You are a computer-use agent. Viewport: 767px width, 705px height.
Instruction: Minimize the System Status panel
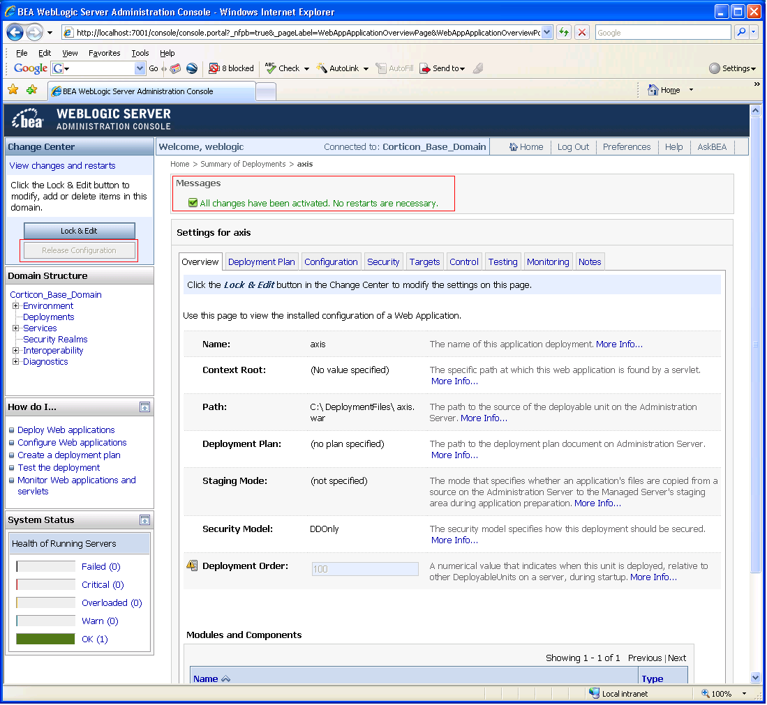click(144, 520)
